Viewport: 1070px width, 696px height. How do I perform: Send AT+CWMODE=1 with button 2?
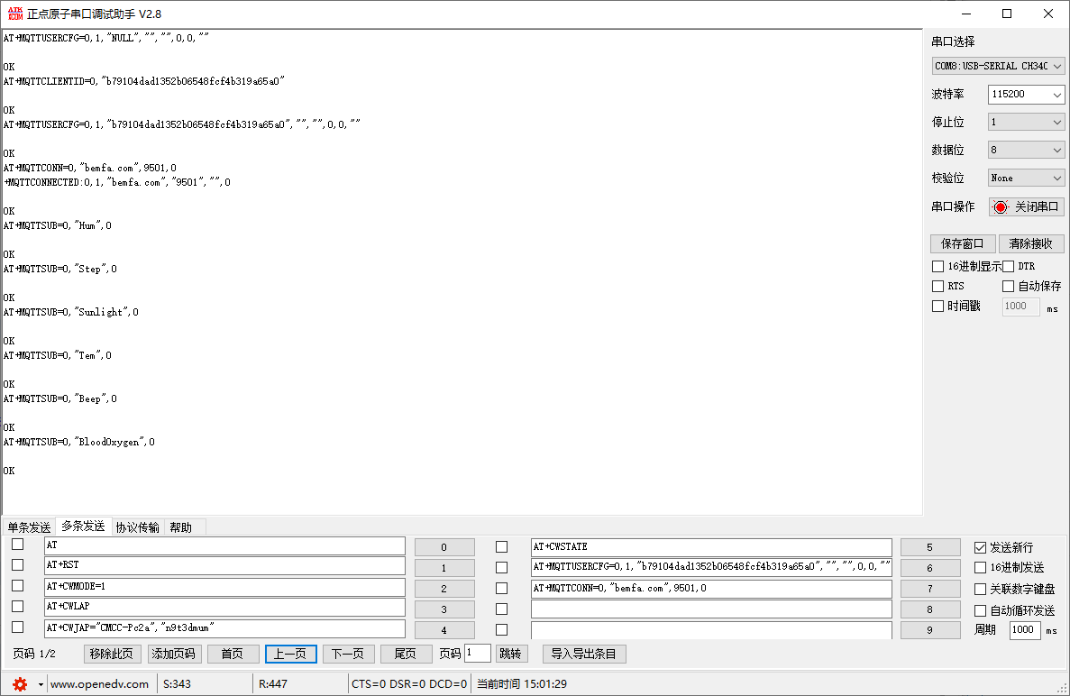point(444,588)
